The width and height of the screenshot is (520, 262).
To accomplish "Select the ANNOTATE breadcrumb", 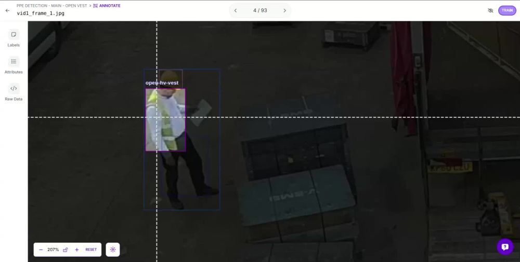I will tap(107, 6).
